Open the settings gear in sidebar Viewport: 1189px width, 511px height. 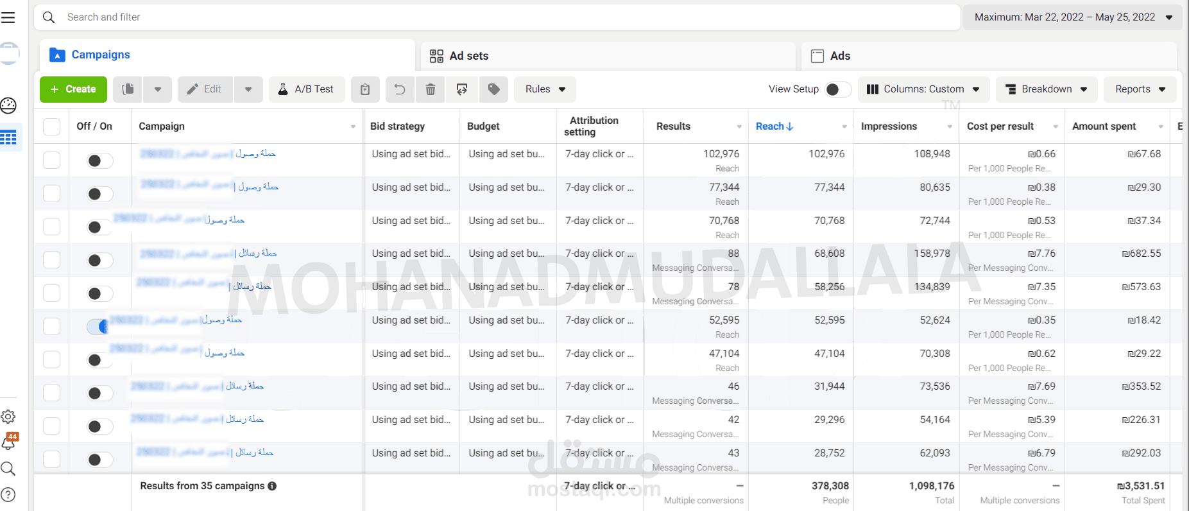[x=8, y=417]
